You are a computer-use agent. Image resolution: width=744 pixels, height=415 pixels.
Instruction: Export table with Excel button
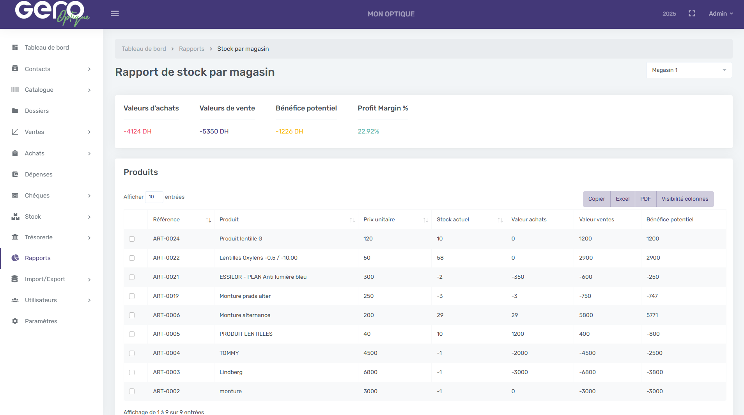[x=622, y=199]
